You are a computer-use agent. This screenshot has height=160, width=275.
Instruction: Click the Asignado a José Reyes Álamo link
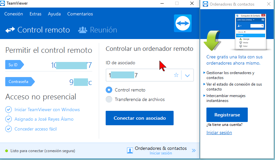point(44,119)
